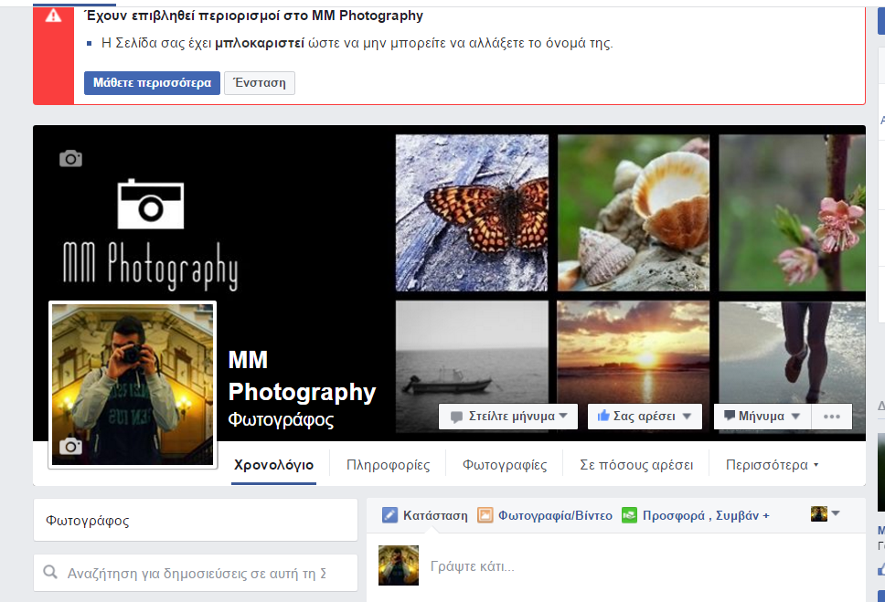This screenshot has width=885, height=602.
Task: Click the MM Photography logo on cover
Action: [150, 234]
